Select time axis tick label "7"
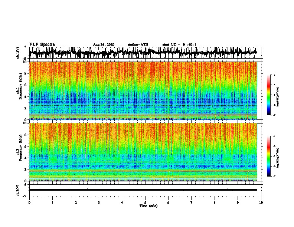294x227 pixels. click(192, 203)
